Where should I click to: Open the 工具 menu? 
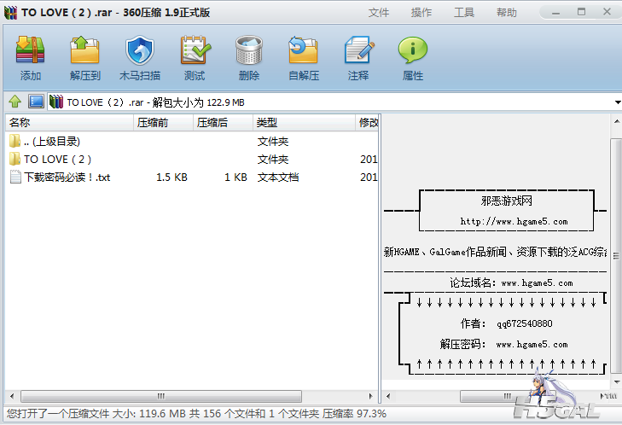[464, 12]
